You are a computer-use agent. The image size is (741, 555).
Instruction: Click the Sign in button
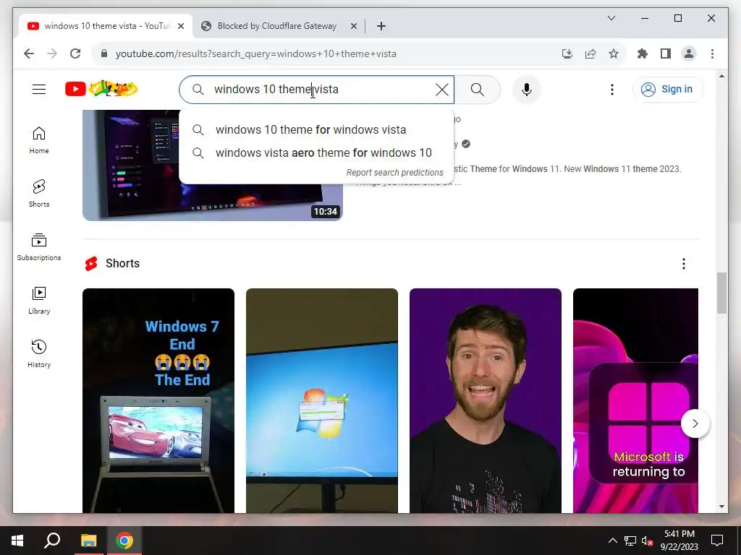[667, 89]
